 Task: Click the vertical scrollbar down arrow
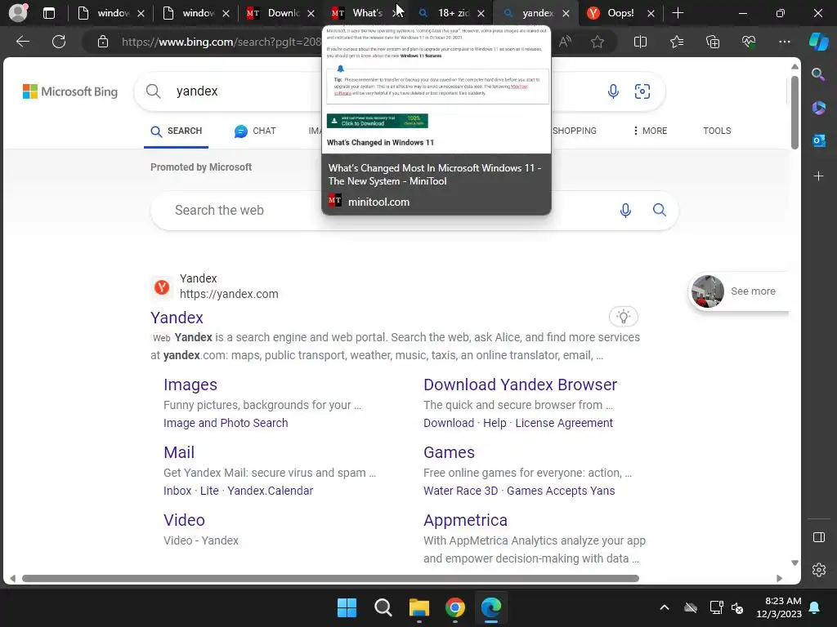794,563
